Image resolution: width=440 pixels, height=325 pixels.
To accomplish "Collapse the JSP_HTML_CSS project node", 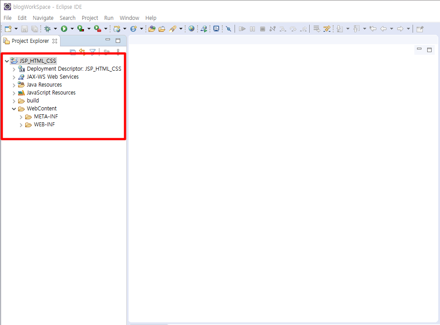I will click(7, 61).
